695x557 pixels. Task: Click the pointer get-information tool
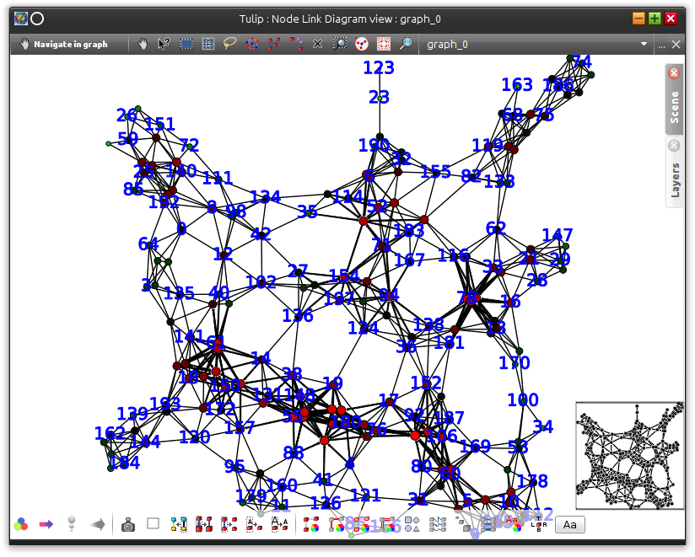pyautogui.click(x=164, y=44)
